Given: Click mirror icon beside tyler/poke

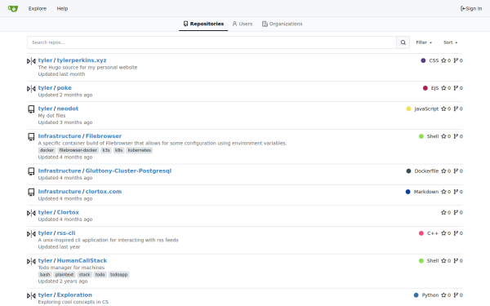Looking at the screenshot, I should [x=31, y=89].
